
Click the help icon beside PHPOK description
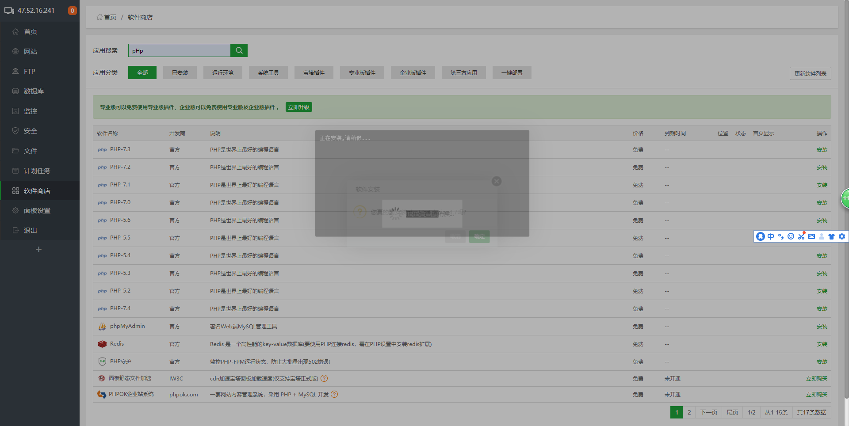point(334,394)
